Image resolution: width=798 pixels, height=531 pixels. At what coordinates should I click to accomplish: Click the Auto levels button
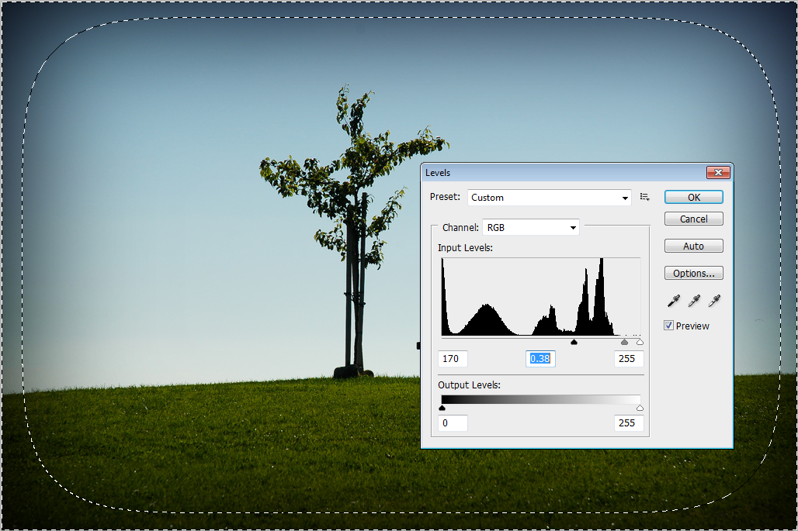[693, 247]
